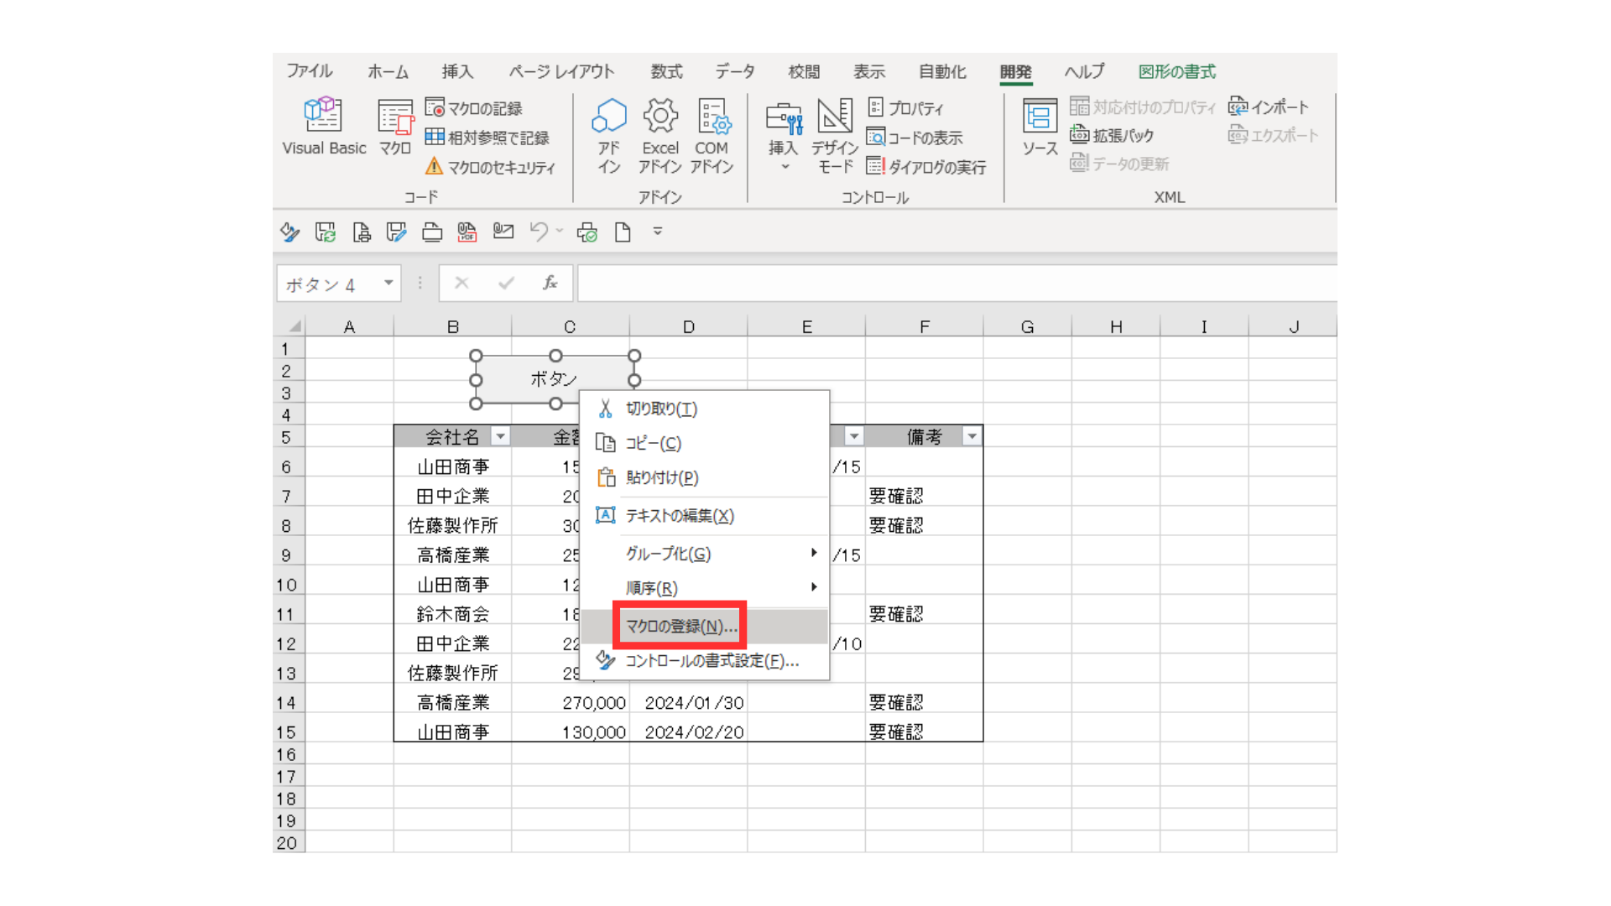The height and width of the screenshot is (906, 1611).
Task: Expand the Name Box dropdown arrow
Action: click(x=388, y=284)
